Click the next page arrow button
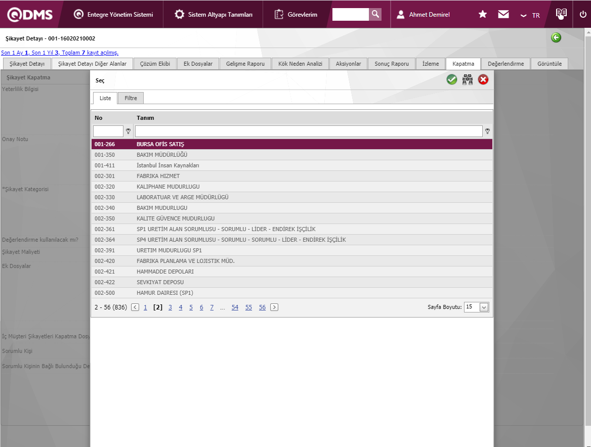This screenshot has height=447, width=591. coord(274,307)
